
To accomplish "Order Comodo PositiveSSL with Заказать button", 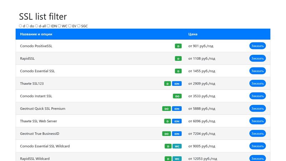I will point(257,46).
